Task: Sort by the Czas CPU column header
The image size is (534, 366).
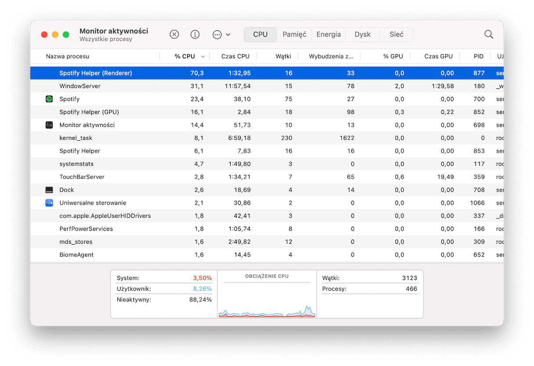Action: click(235, 57)
